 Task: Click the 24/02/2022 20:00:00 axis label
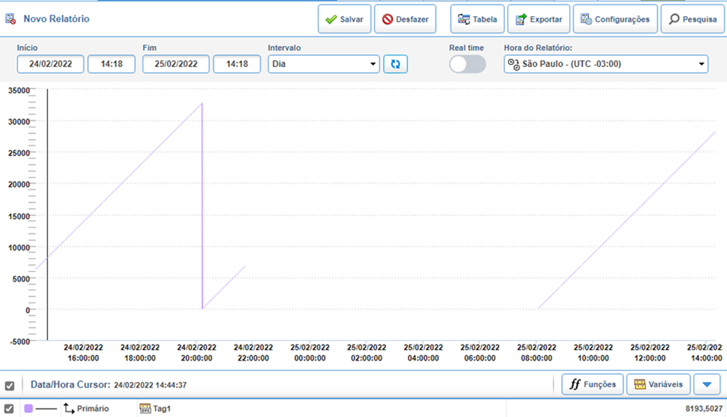coord(196,353)
